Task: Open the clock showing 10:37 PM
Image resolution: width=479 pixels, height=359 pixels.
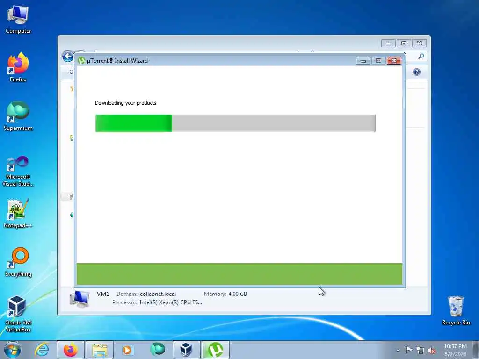Action: [x=455, y=350]
